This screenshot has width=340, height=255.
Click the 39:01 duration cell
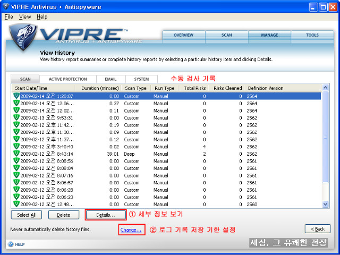(113, 154)
